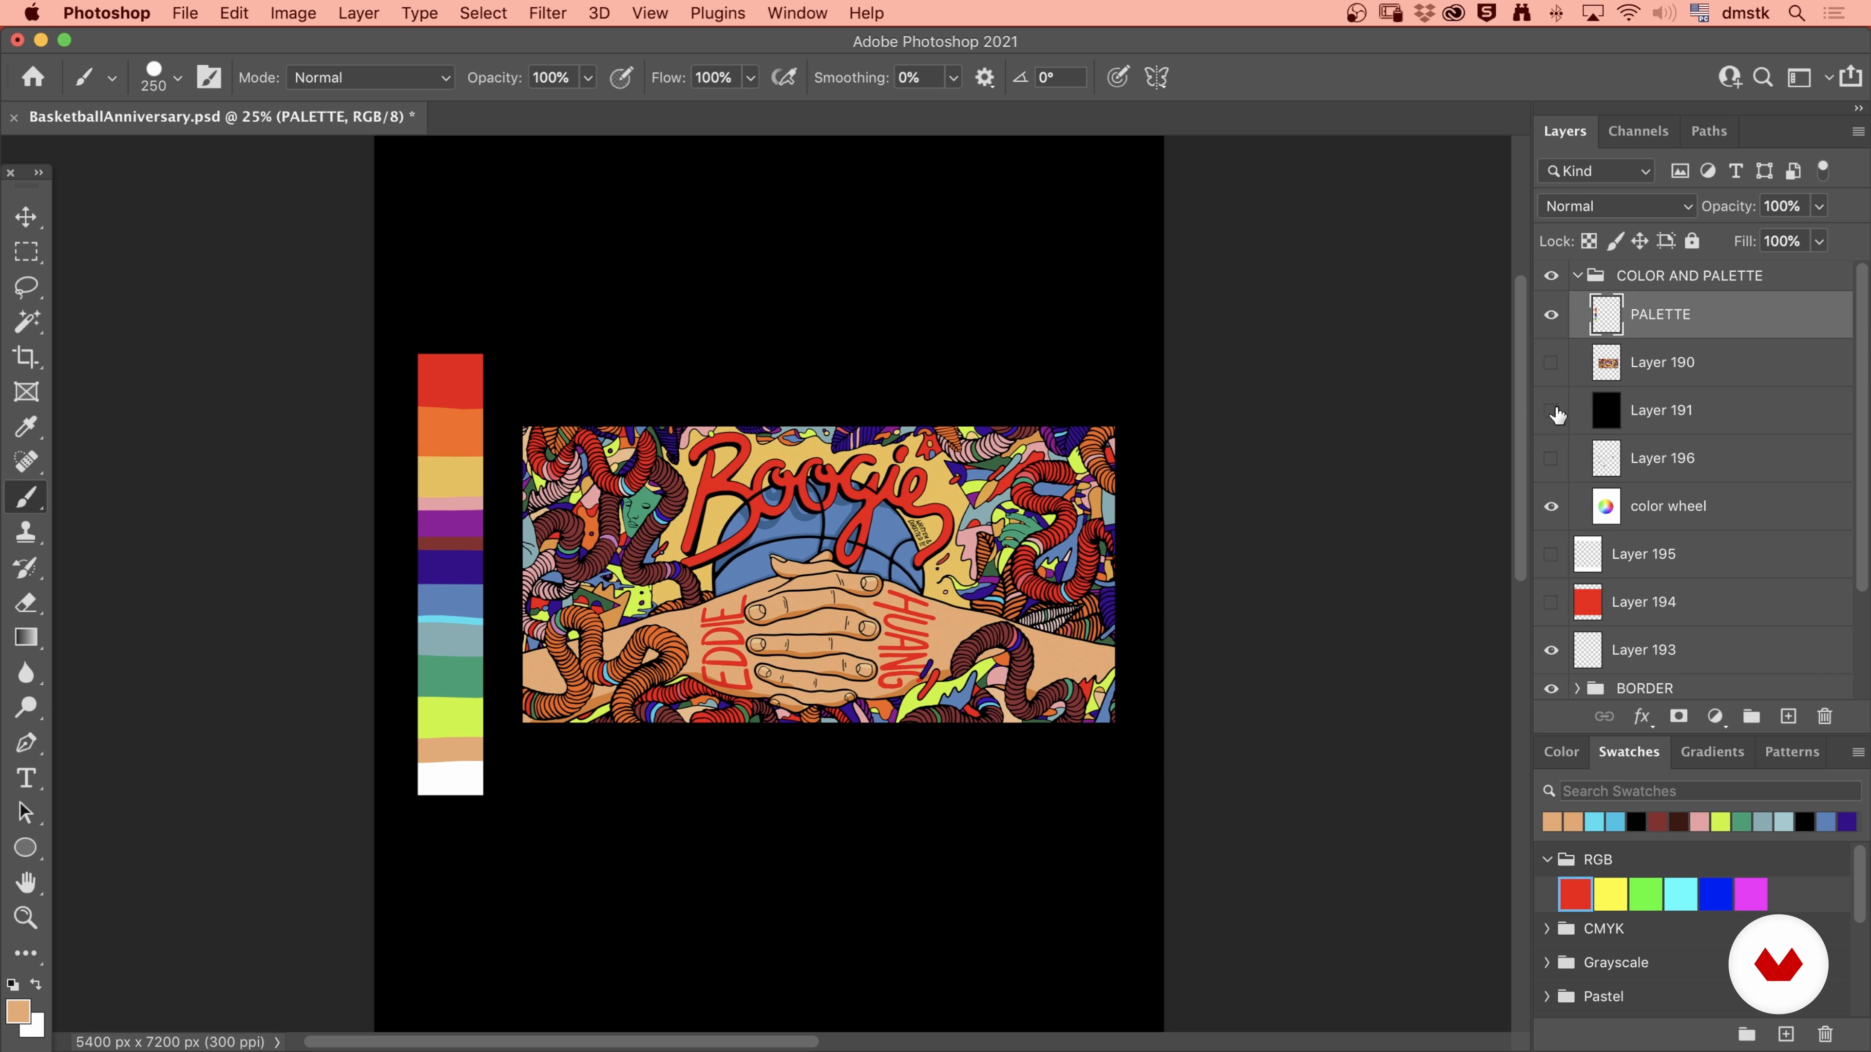Pick the red RGB swatch
Screen dimensions: 1871x1052
tap(1575, 894)
